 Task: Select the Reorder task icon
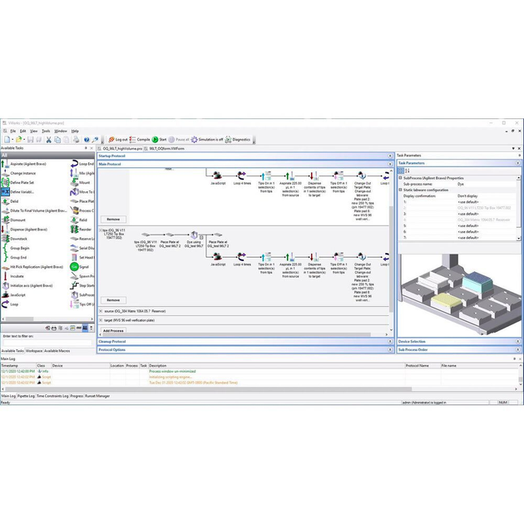tap(74, 230)
